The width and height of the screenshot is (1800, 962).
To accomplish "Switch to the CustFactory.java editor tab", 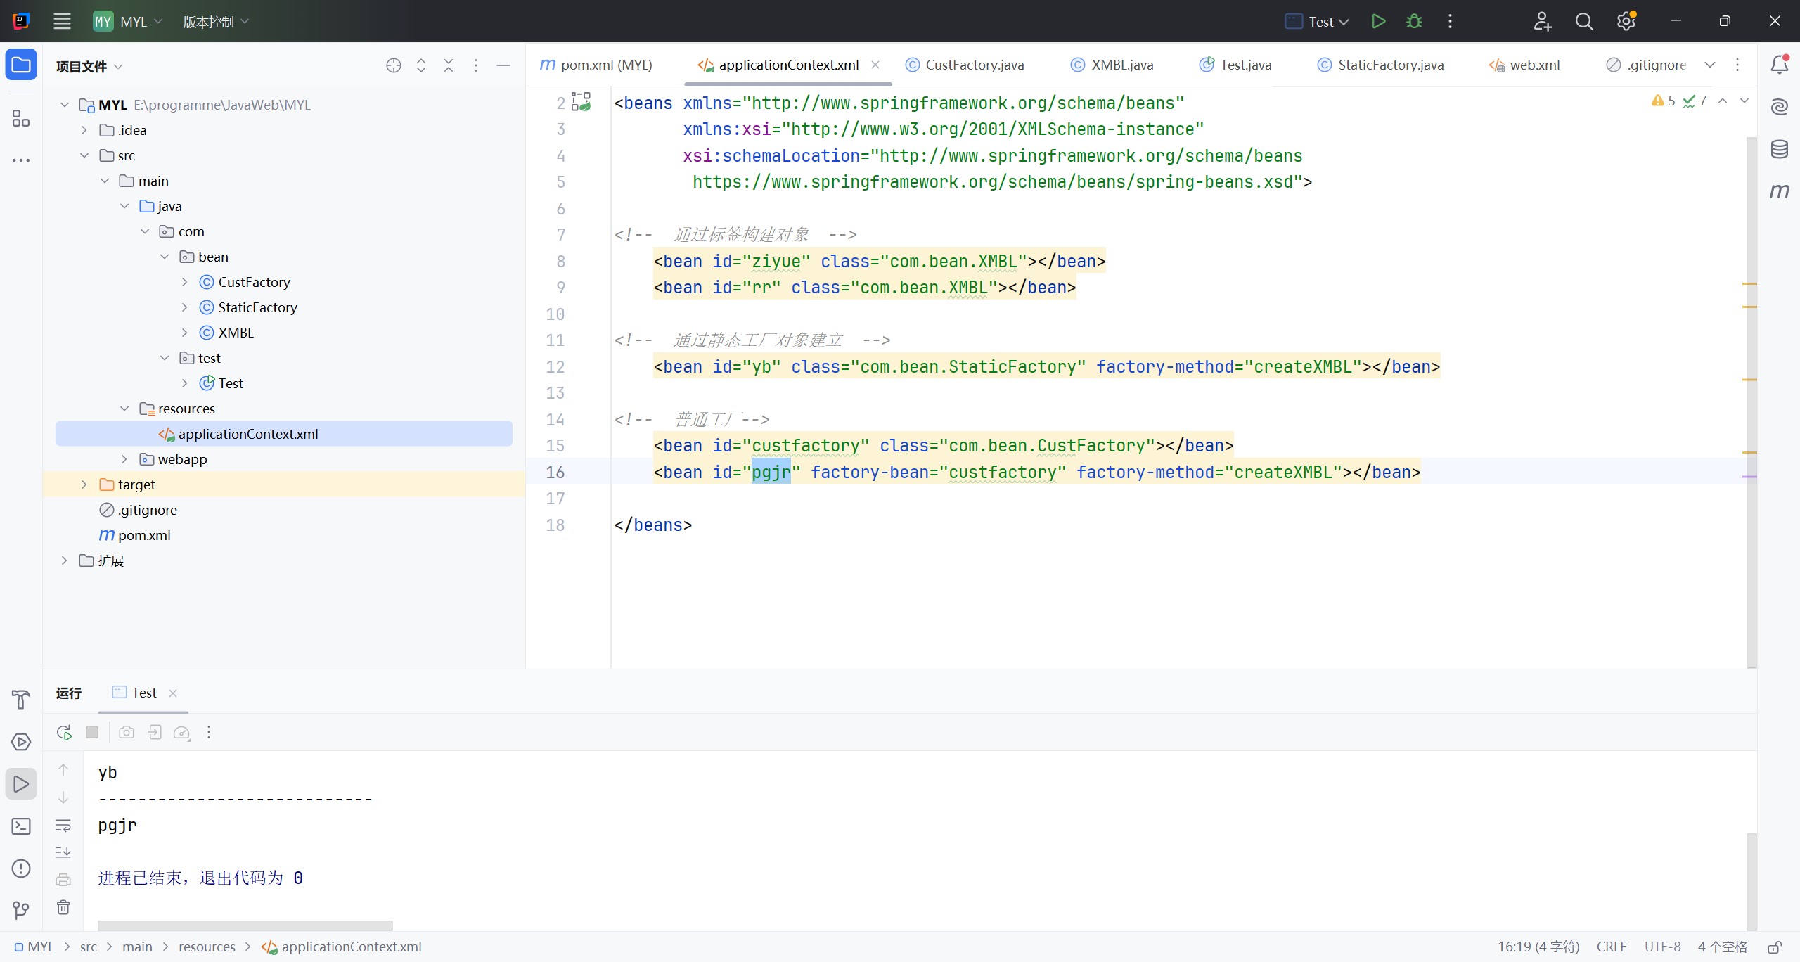I will coord(974,65).
